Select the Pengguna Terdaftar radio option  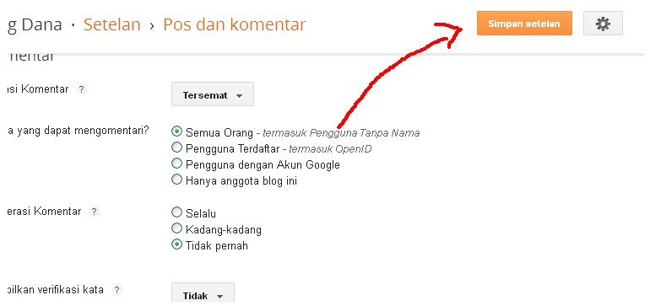tap(176, 148)
